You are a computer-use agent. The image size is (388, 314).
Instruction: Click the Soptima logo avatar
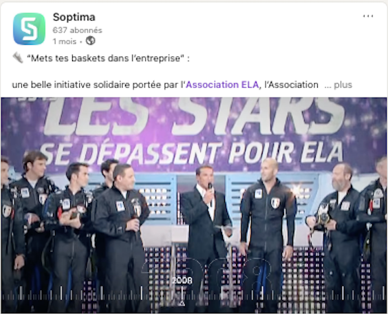point(29,29)
